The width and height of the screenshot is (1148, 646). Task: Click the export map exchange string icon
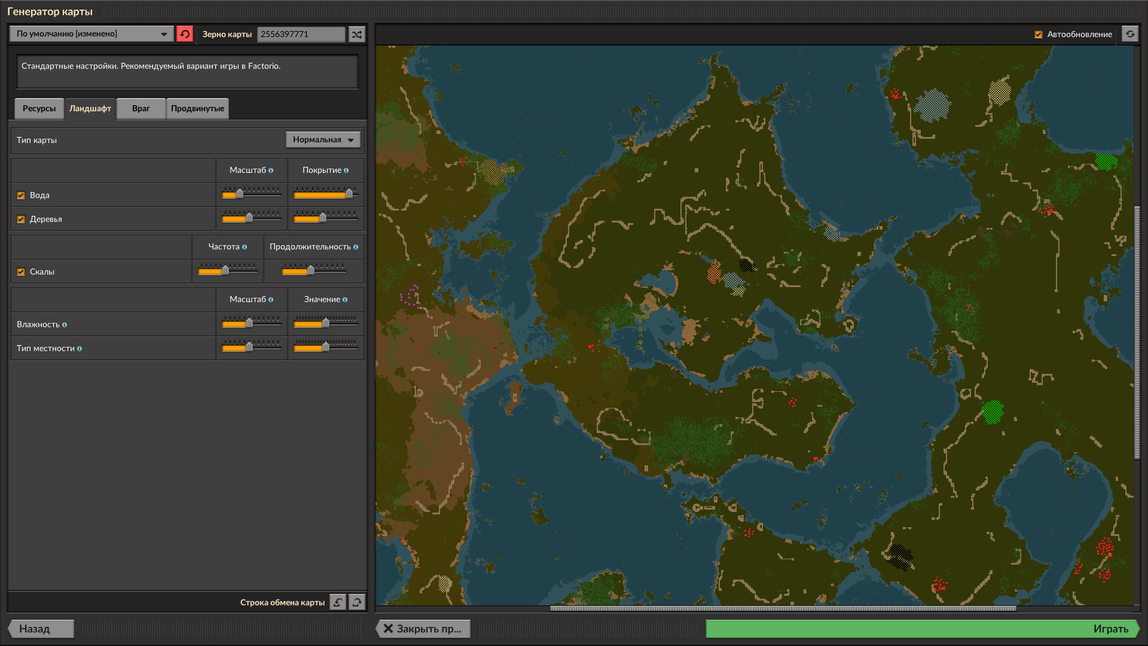357,602
